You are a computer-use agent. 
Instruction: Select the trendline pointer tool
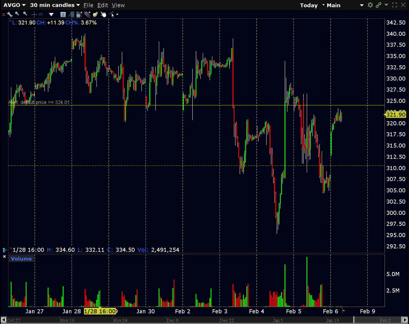[x=111, y=14]
